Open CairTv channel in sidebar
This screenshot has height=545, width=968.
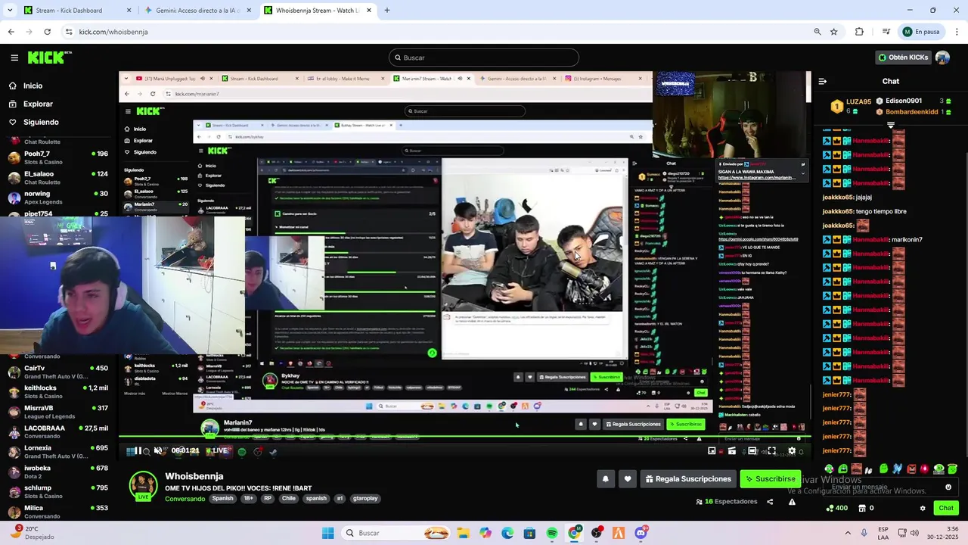click(x=57, y=372)
